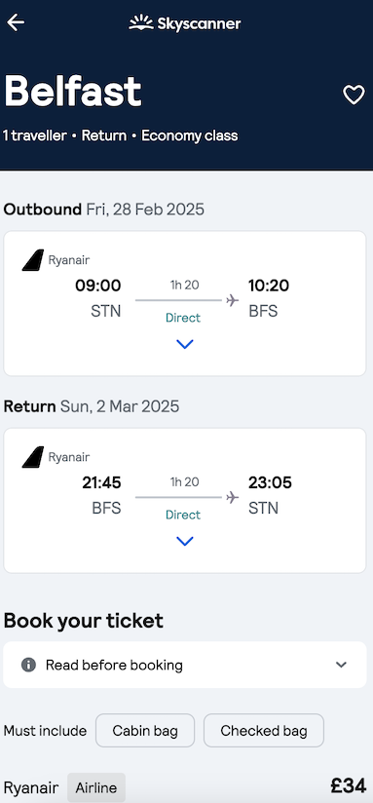This screenshot has height=803, width=373.
Task: Click the Skyscanner sunrise logo
Action: click(x=140, y=22)
